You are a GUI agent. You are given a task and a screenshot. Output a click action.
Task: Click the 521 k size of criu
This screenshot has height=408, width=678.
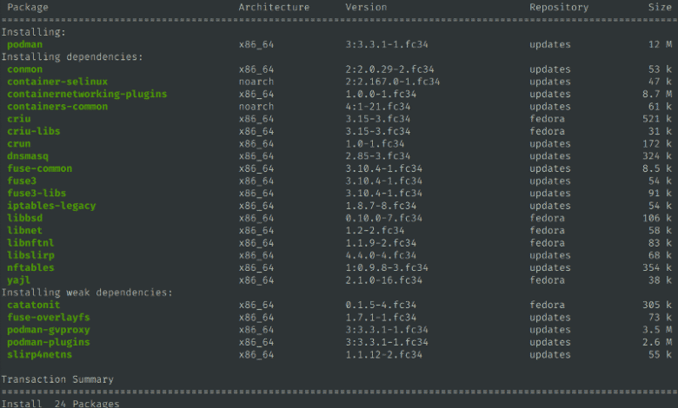pos(657,119)
